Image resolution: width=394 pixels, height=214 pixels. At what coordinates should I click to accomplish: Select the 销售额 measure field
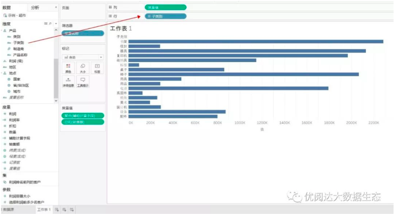pyautogui.click(x=15, y=144)
